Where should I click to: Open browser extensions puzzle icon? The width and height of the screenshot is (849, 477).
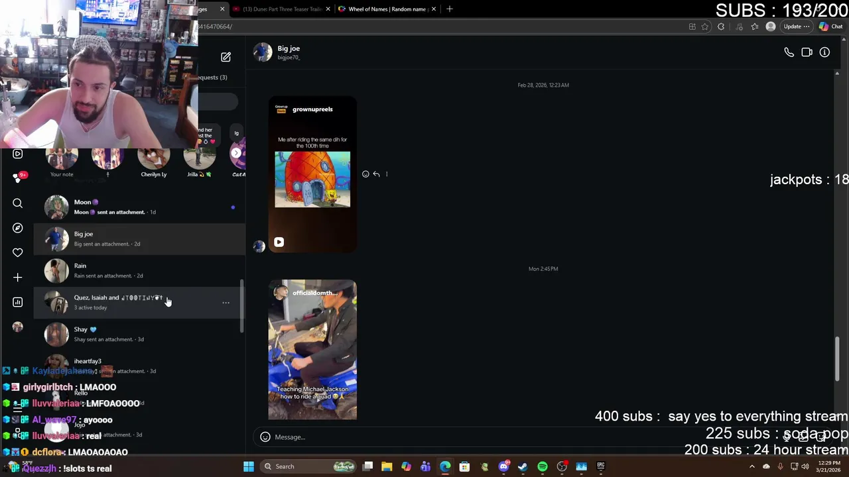[x=721, y=26]
